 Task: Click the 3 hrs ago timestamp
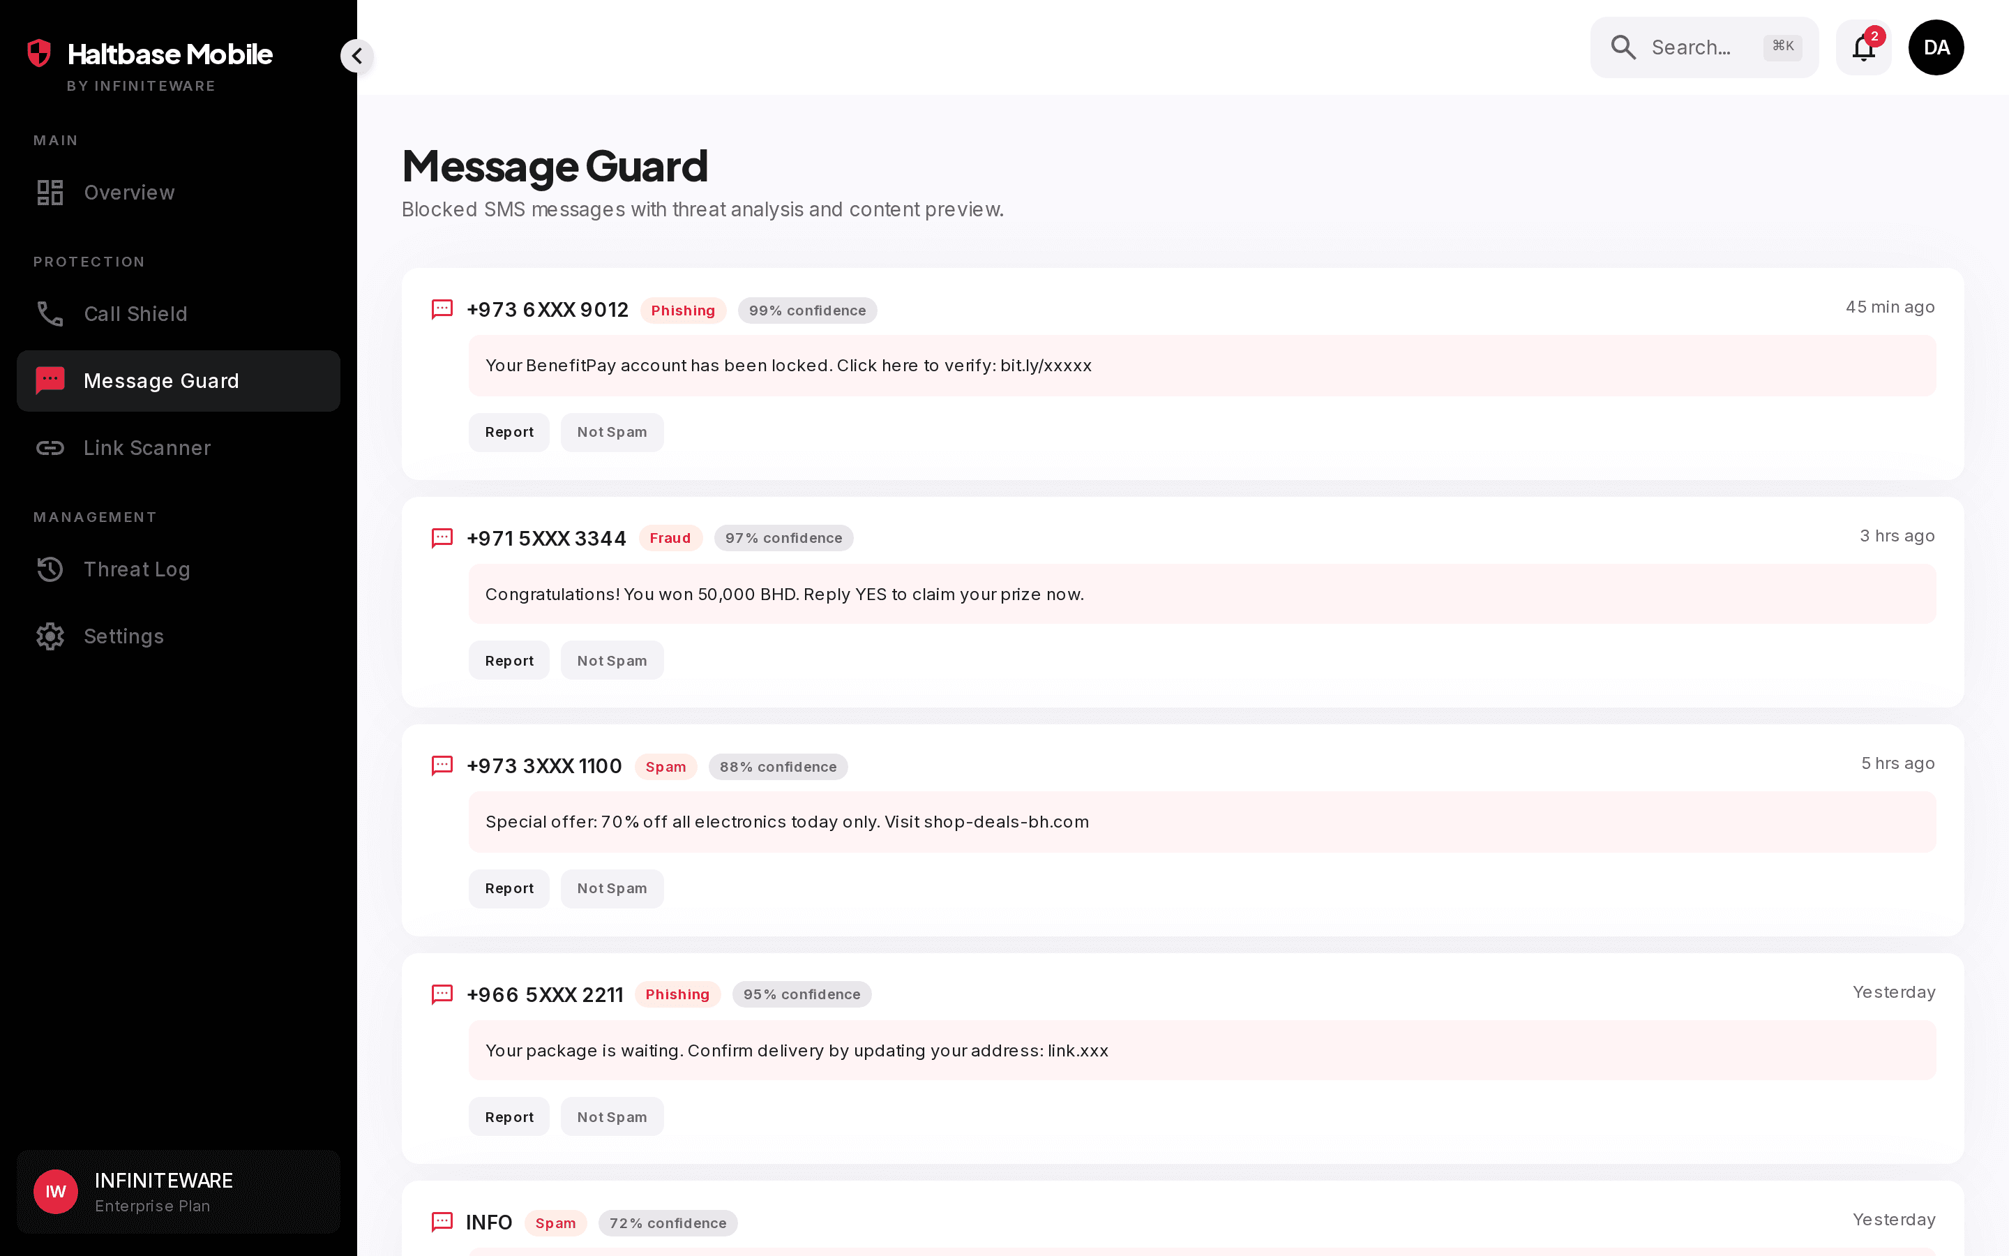(x=1897, y=536)
